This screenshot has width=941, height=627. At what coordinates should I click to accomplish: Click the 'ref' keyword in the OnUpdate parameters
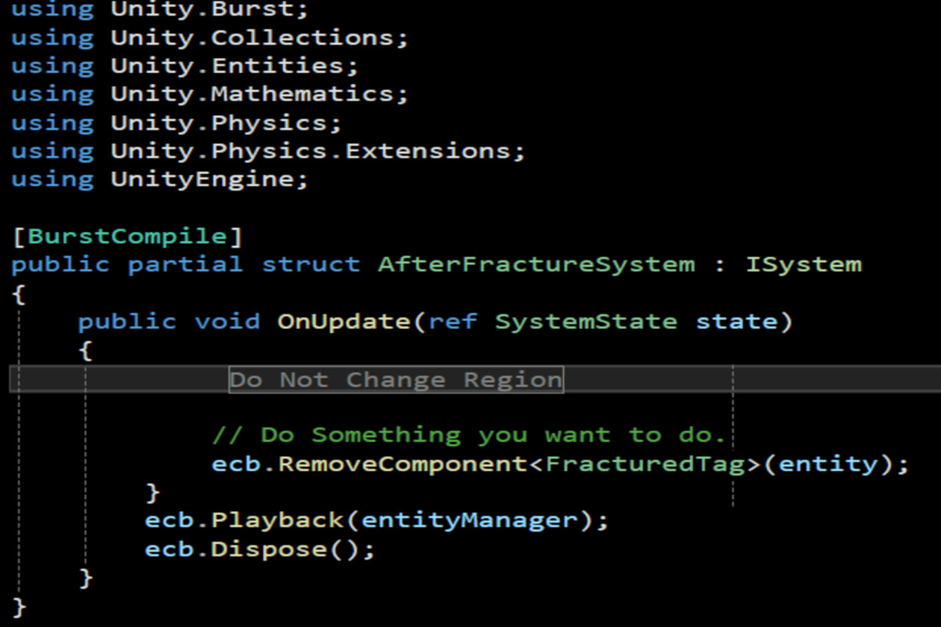tap(452, 321)
